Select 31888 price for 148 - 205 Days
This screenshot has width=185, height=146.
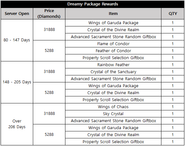pyautogui.click(x=49, y=72)
